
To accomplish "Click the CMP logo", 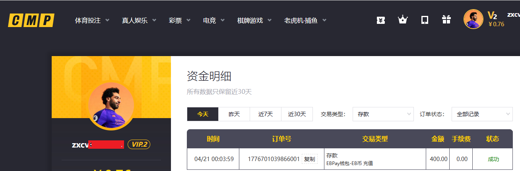I will (x=31, y=20).
